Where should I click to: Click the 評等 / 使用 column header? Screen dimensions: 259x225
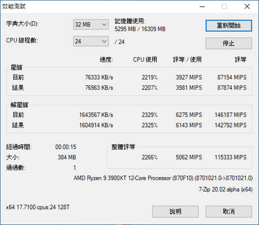tap(188, 59)
